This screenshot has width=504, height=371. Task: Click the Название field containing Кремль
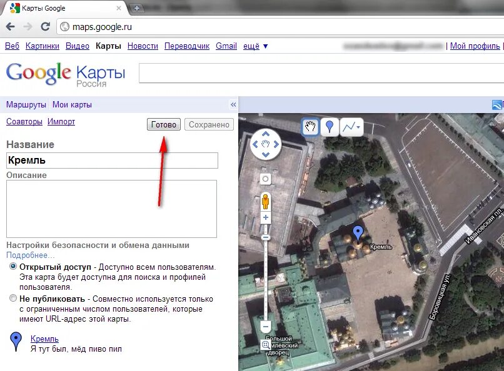[x=112, y=161]
